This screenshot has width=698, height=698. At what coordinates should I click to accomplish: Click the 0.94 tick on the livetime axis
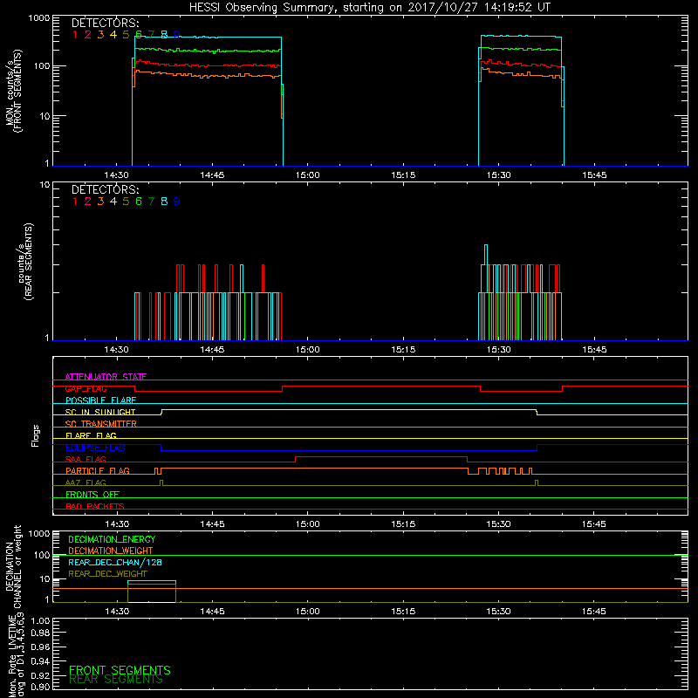[40, 661]
